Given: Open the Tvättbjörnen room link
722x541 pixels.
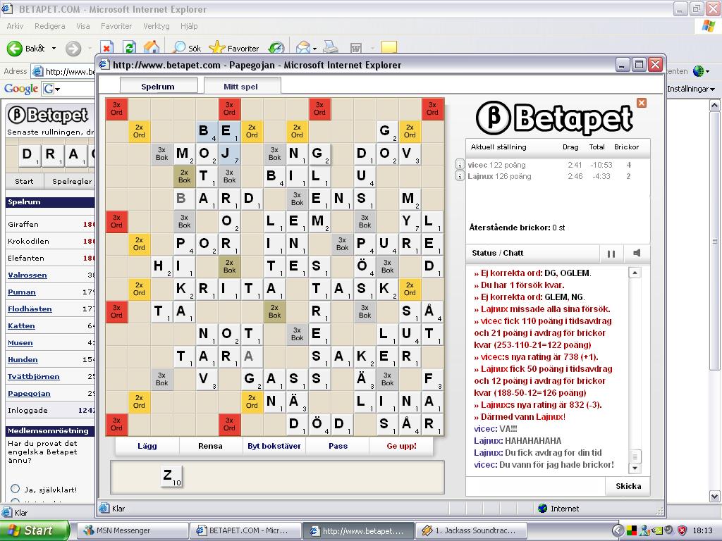Looking at the screenshot, I should (34, 377).
